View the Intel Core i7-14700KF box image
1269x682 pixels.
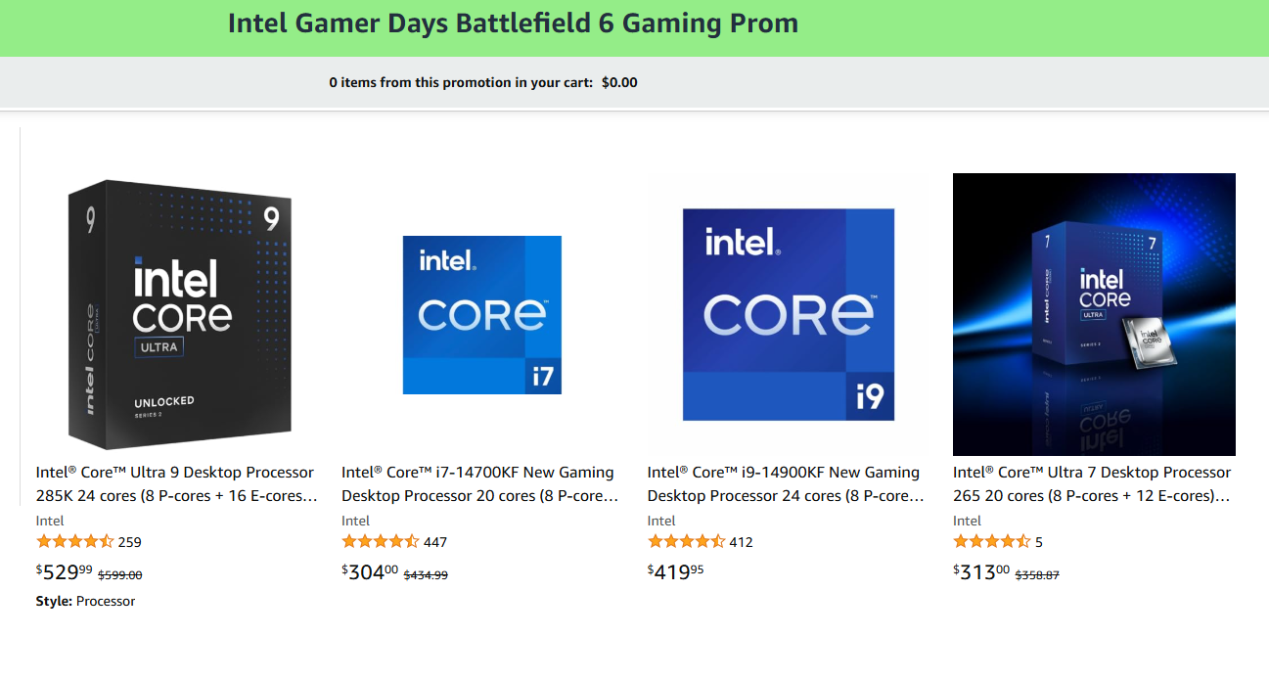[481, 314]
